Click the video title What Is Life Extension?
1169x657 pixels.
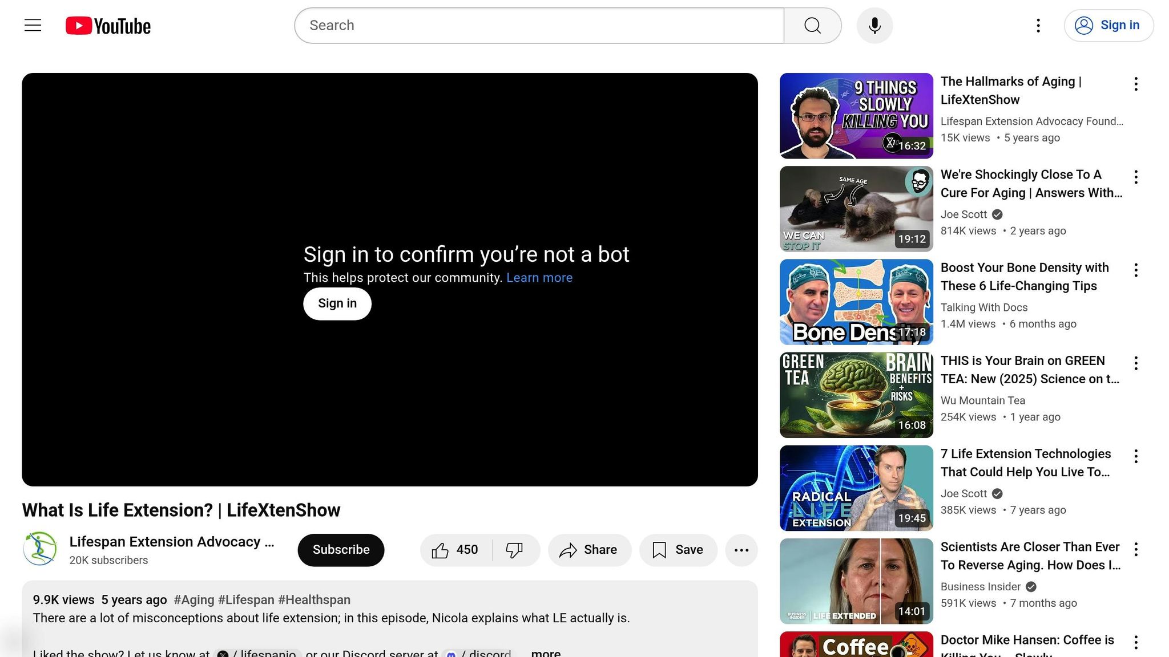[181, 510]
